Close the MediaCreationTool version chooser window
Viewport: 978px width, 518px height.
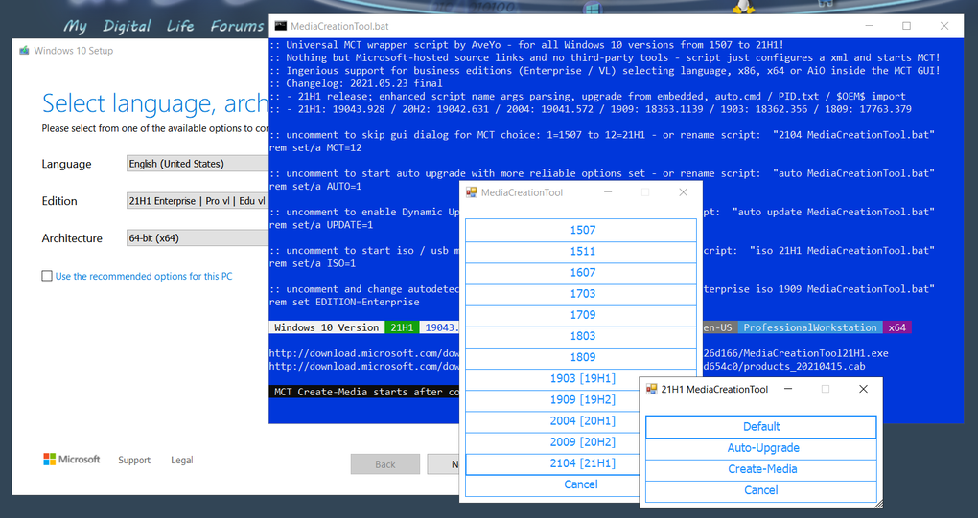click(x=683, y=192)
